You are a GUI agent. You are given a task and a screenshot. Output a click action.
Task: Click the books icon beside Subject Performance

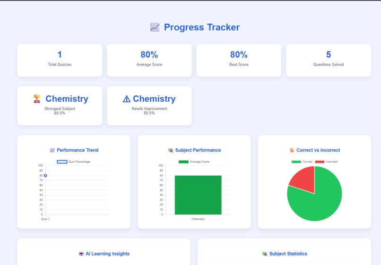(171, 150)
